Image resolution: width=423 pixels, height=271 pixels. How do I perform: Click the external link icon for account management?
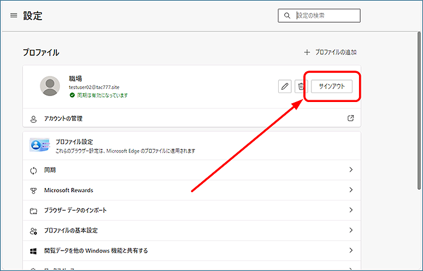(351, 118)
